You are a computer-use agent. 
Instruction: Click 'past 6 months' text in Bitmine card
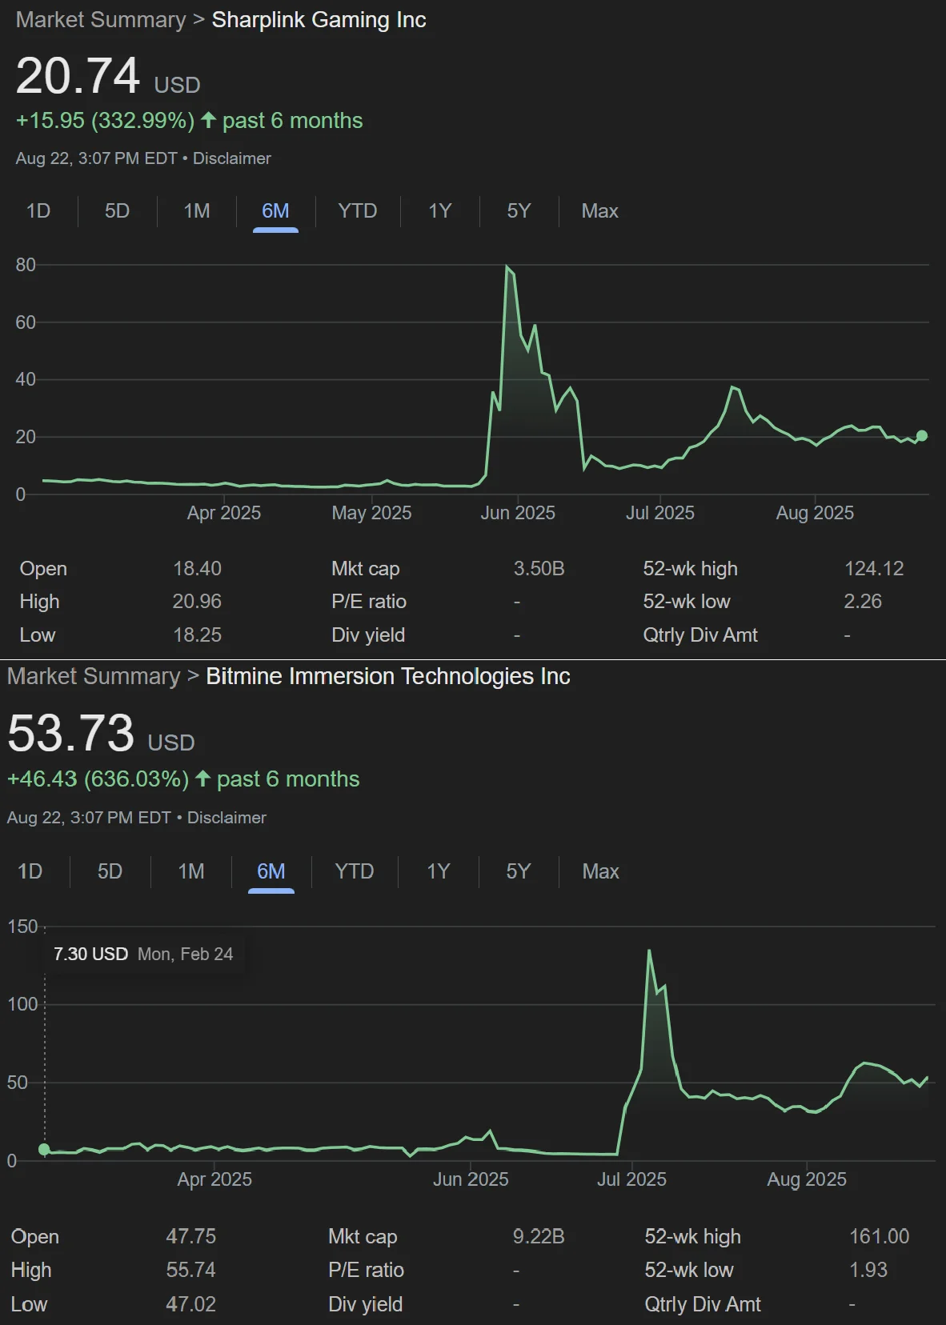click(x=288, y=779)
